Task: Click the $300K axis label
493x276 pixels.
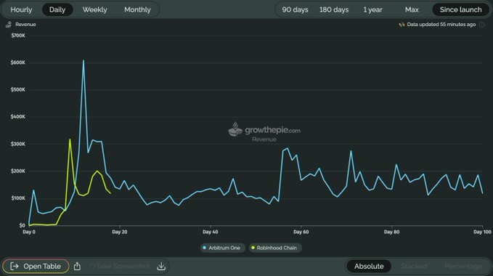Action: click(x=18, y=144)
